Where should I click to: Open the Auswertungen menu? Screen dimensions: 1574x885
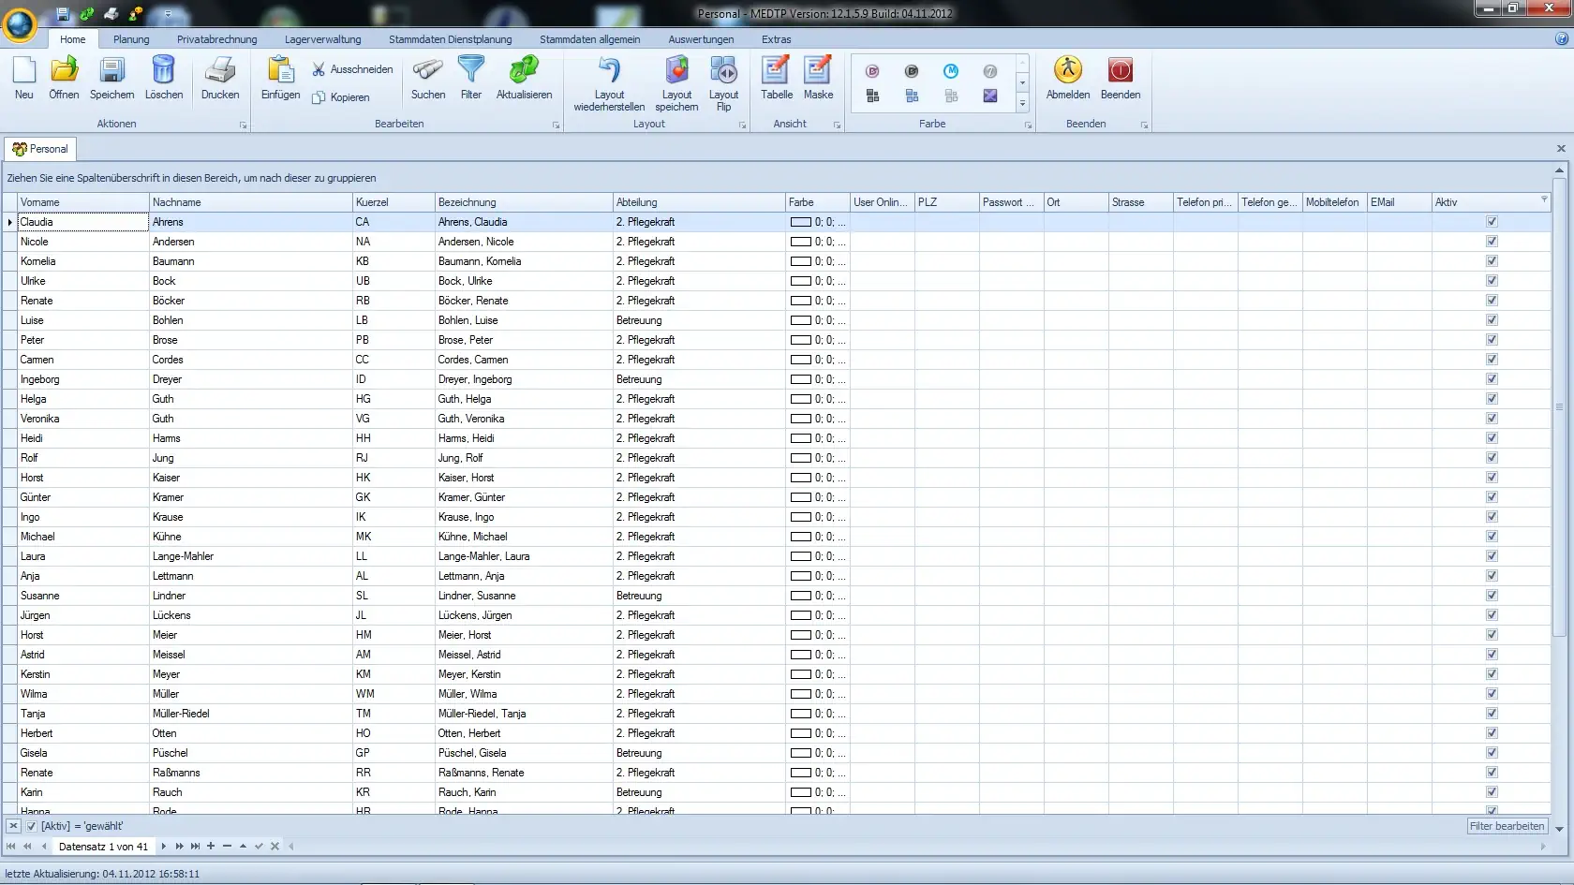point(700,39)
